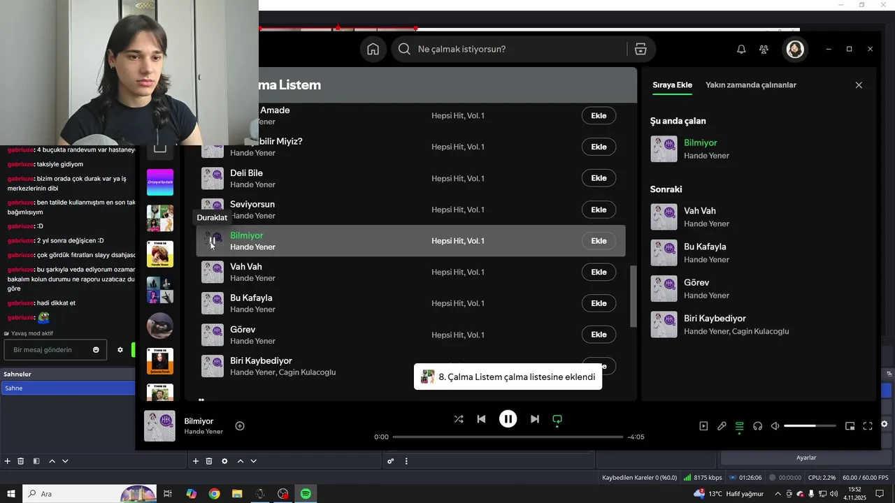Toggle queue icon in player bar

(740, 426)
